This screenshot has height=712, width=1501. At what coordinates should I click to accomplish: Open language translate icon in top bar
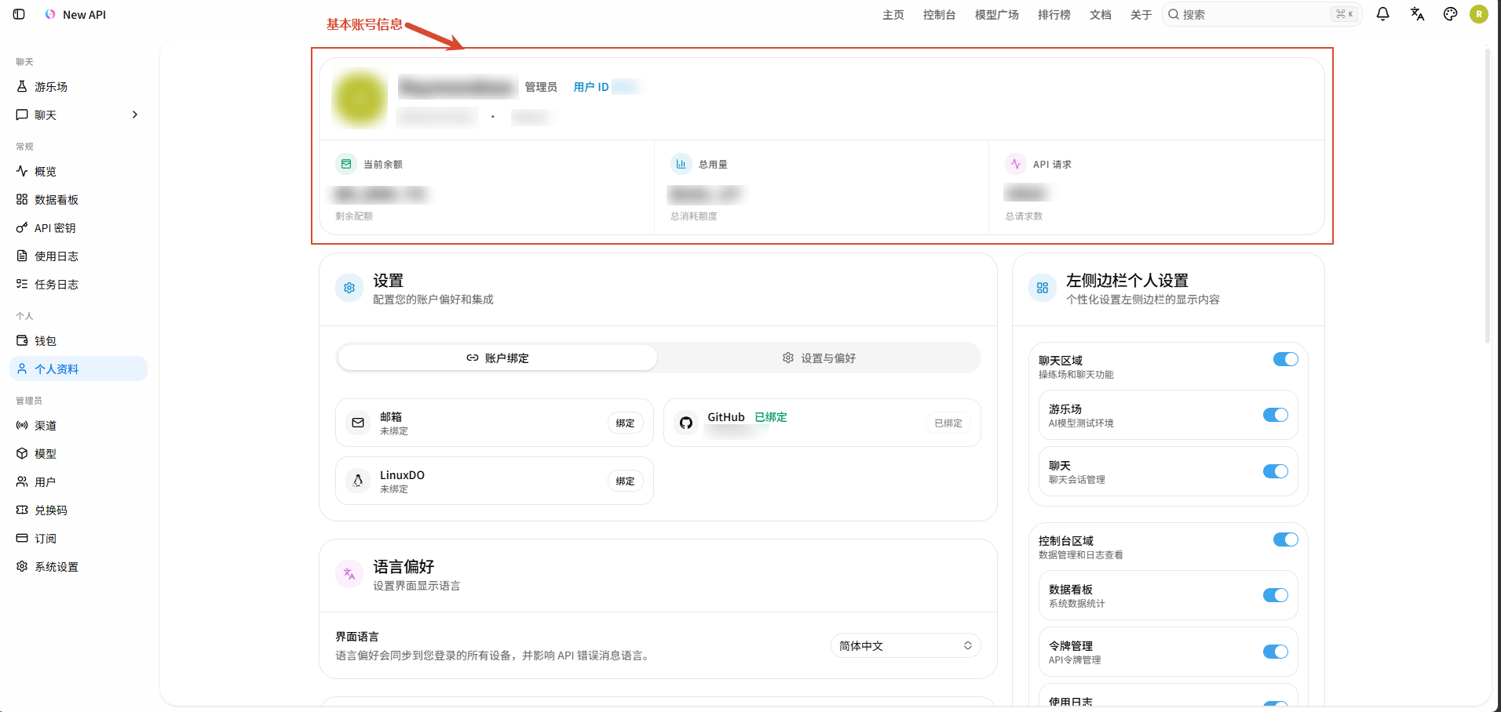(1417, 14)
